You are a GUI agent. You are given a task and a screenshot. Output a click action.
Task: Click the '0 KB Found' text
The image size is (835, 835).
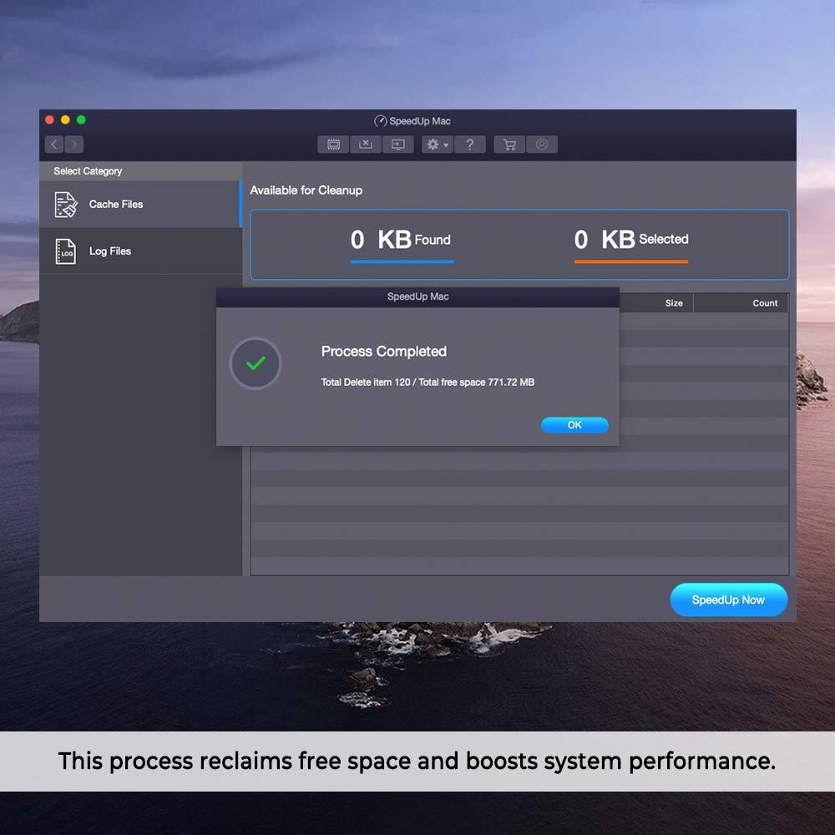[x=401, y=240]
